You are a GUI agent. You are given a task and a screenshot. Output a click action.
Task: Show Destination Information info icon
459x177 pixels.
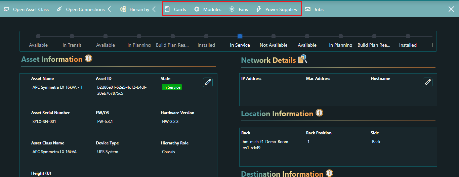click(x=329, y=173)
